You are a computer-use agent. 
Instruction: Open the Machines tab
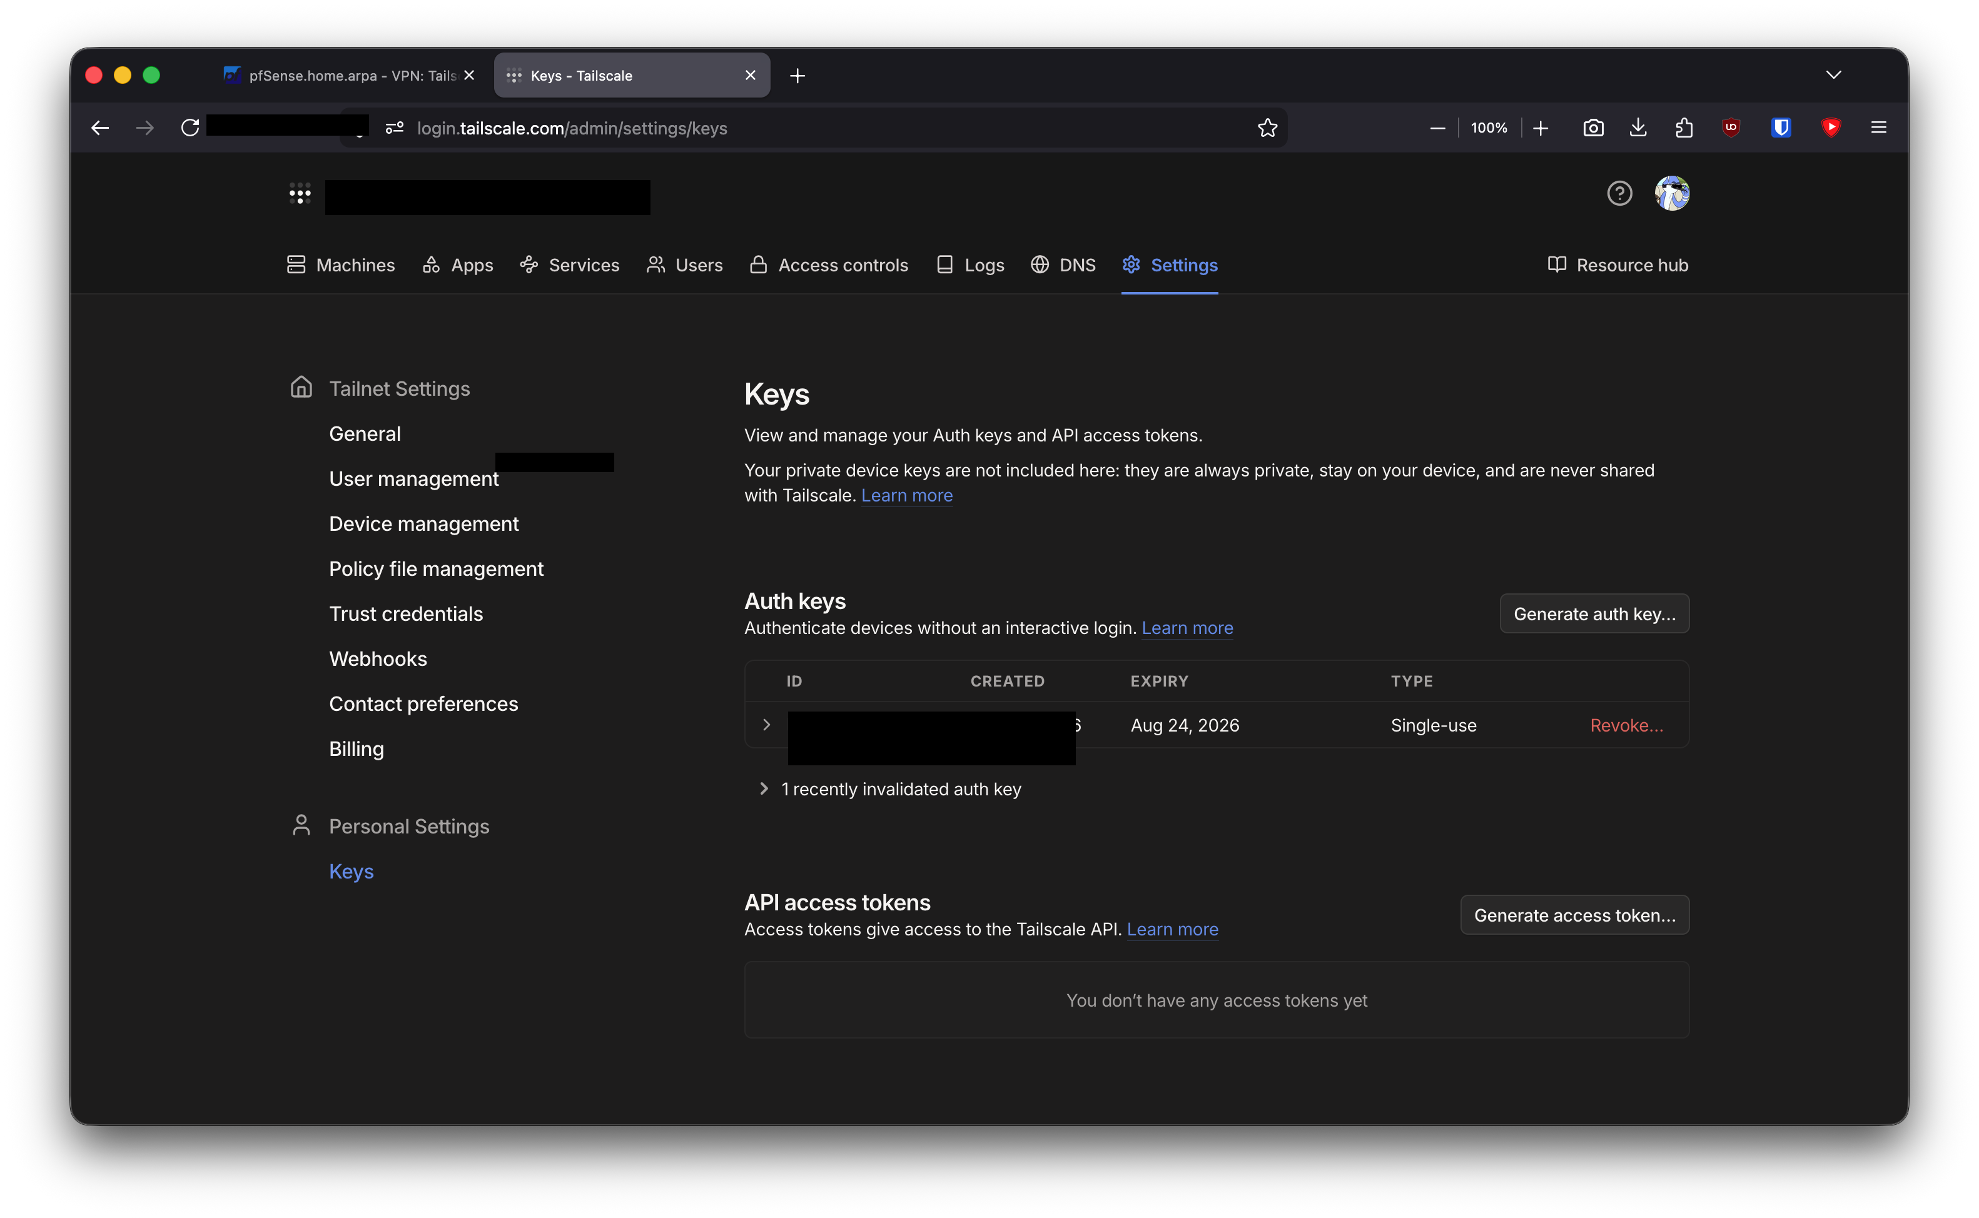[x=341, y=265]
